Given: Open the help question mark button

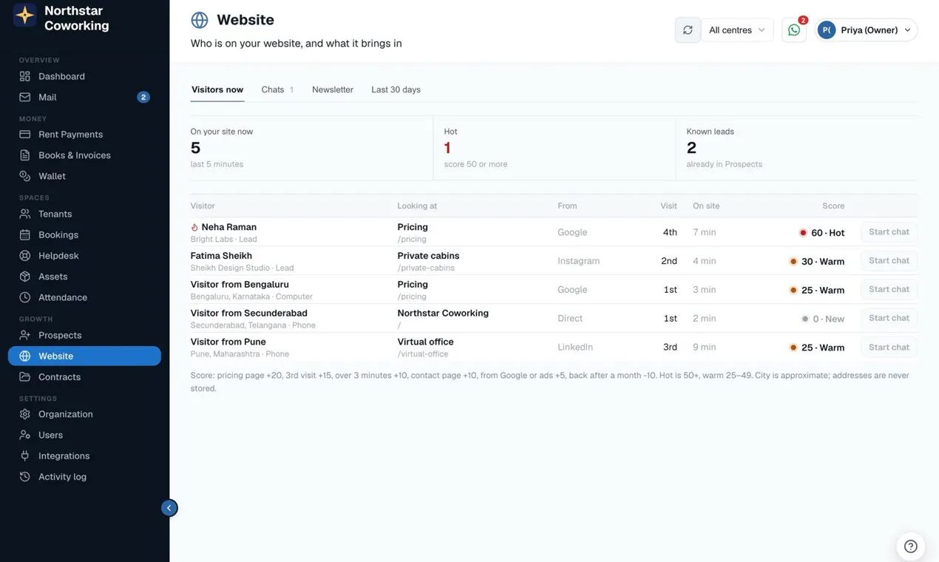Looking at the screenshot, I should coord(911,546).
